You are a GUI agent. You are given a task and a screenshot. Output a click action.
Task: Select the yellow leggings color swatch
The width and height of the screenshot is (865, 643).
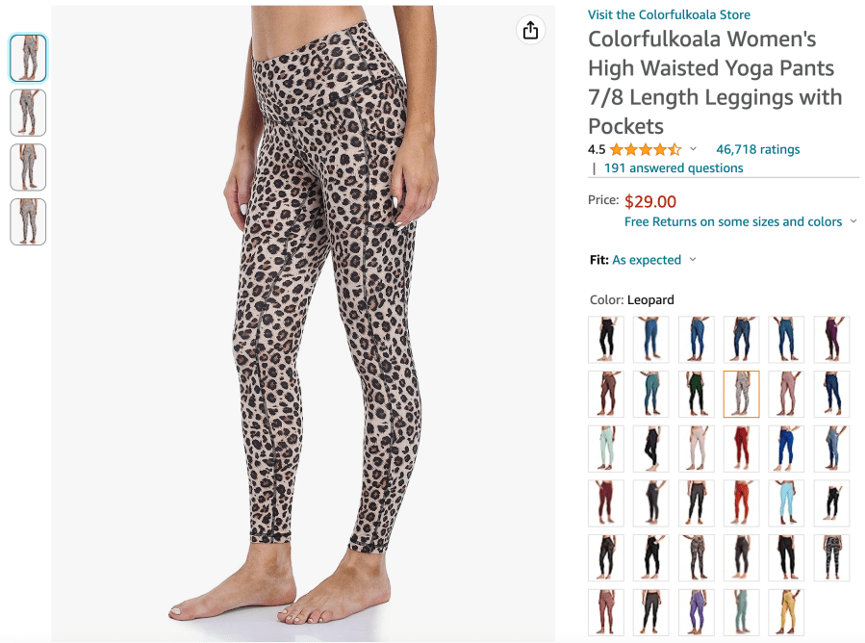pyautogui.click(x=786, y=612)
